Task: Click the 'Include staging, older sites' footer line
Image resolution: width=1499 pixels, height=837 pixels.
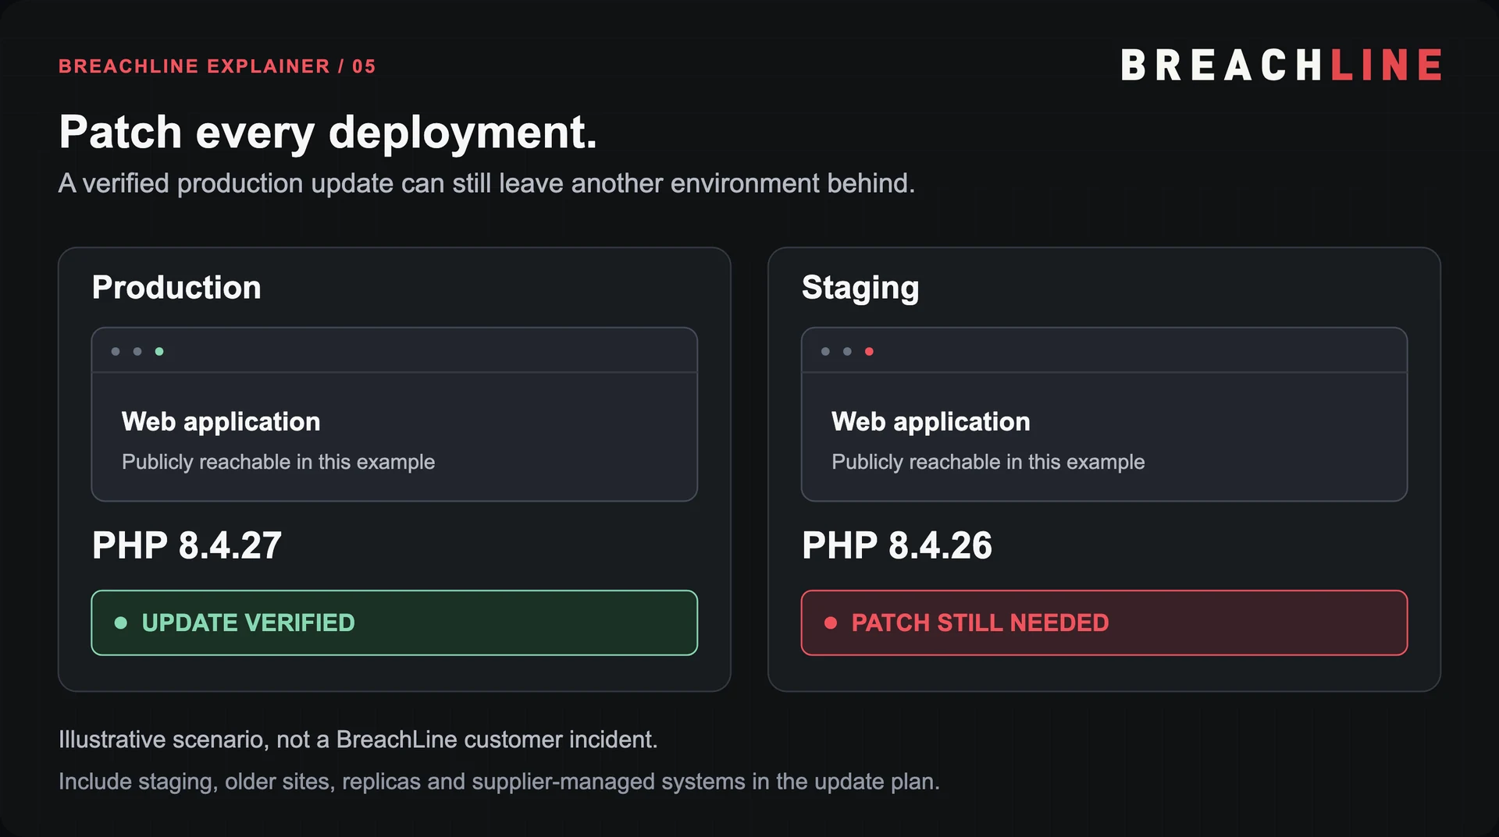Action: pos(499,782)
